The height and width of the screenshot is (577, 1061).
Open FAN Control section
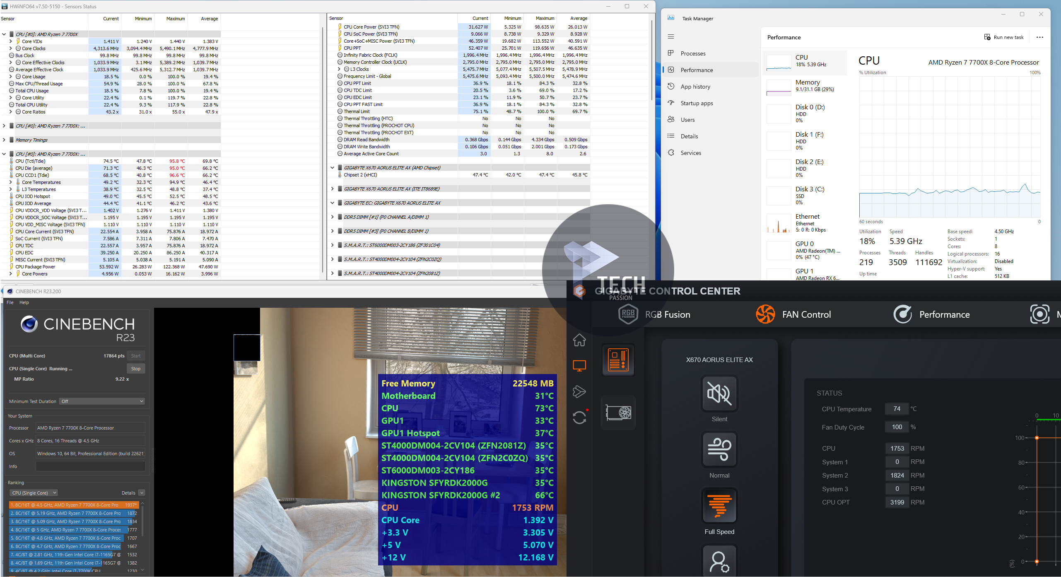point(793,314)
